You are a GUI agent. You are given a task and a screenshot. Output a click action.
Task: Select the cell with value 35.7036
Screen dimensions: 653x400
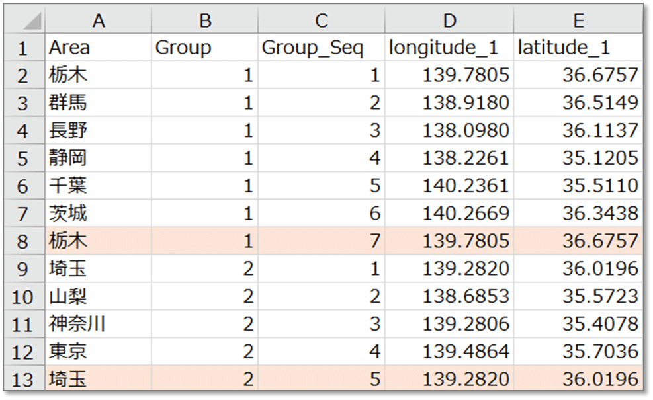pyautogui.click(x=578, y=351)
